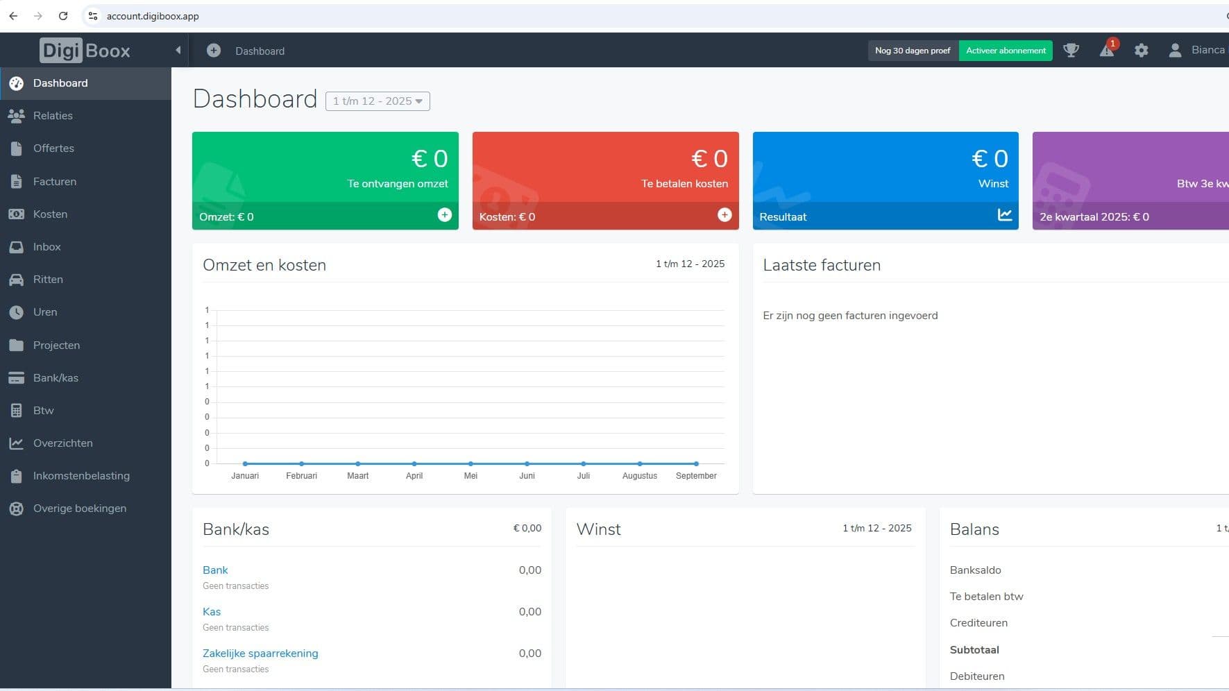Add costs with the red card plus icon
This screenshot has width=1229, height=691.
[724, 215]
